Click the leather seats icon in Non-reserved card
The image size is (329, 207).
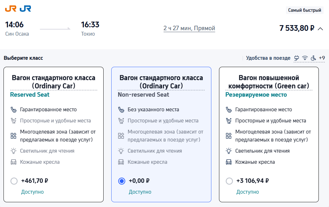click(121, 162)
